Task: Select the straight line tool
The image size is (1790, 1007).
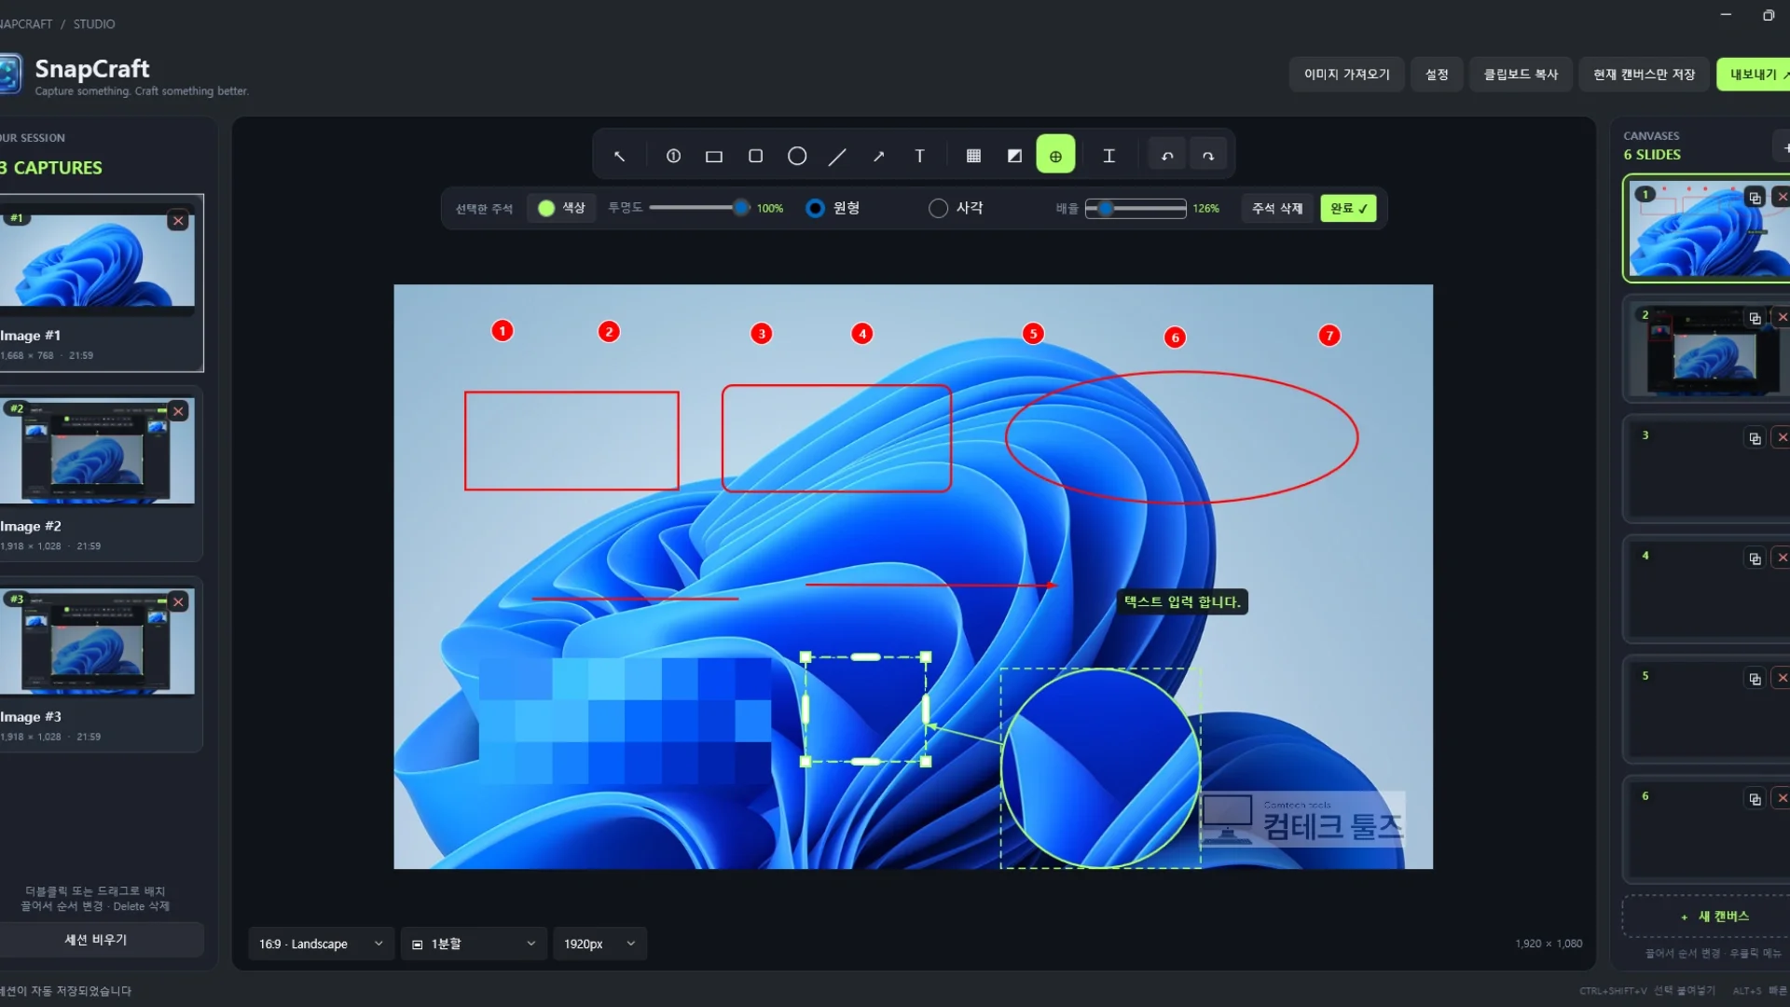Action: coord(838,156)
